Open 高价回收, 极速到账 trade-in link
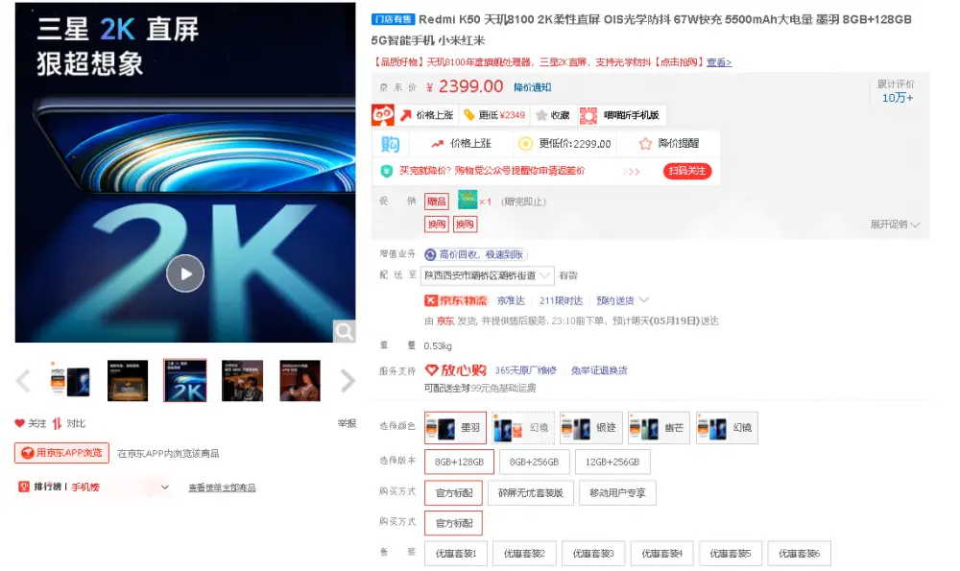The image size is (960, 571). click(475, 254)
